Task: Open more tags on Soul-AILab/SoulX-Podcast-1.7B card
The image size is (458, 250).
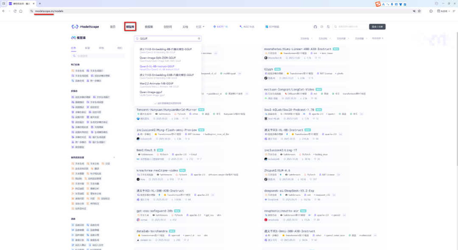Action: pyautogui.click(x=362, y=114)
